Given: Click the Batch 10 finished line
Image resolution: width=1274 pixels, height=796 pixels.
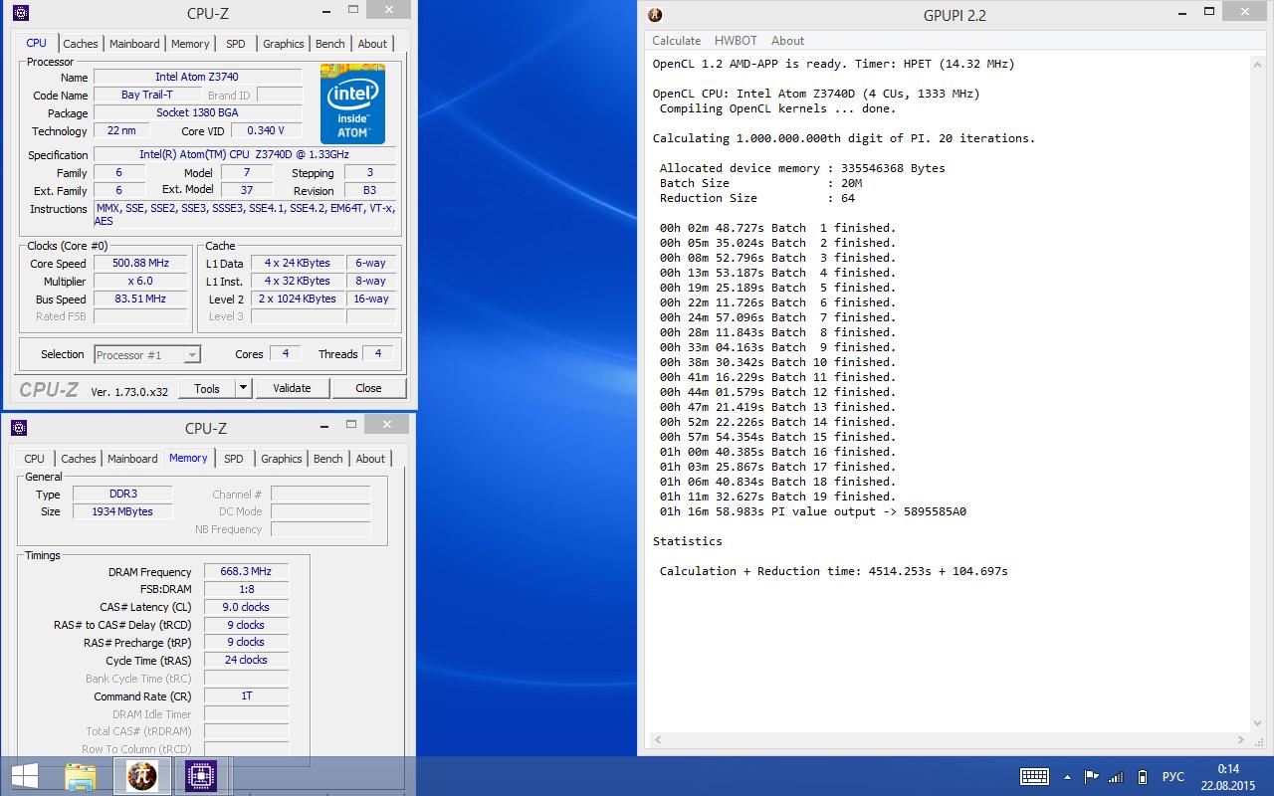Looking at the screenshot, I should coord(777,362).
